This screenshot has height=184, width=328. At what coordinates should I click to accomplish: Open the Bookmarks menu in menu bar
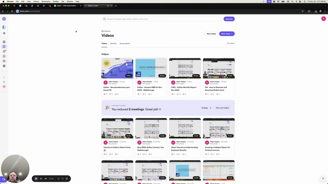(46, 2)
